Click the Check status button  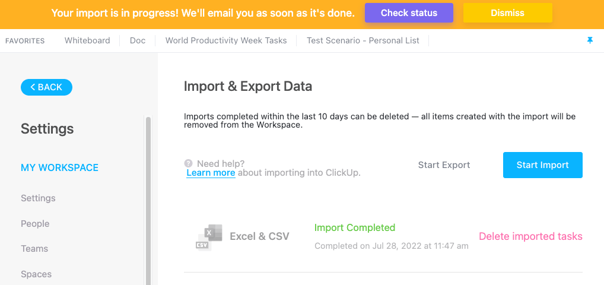coord(409,12)
